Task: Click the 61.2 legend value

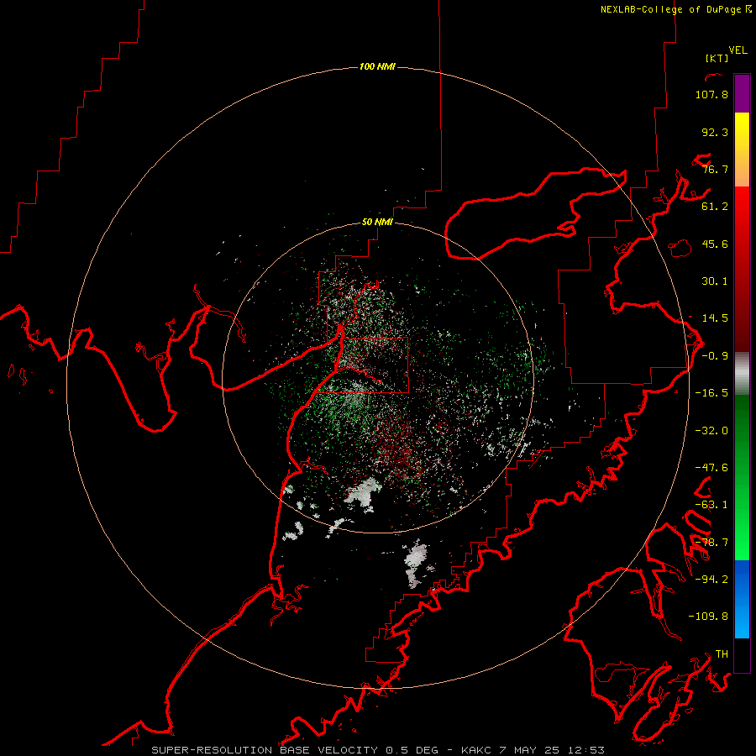Action: pos(715,207)
